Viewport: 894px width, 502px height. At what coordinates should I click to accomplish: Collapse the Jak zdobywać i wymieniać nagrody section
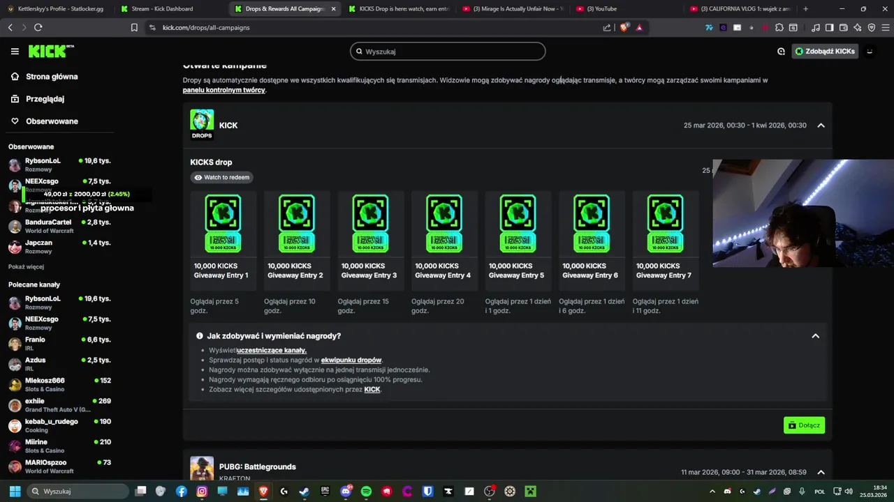[815, 336]
